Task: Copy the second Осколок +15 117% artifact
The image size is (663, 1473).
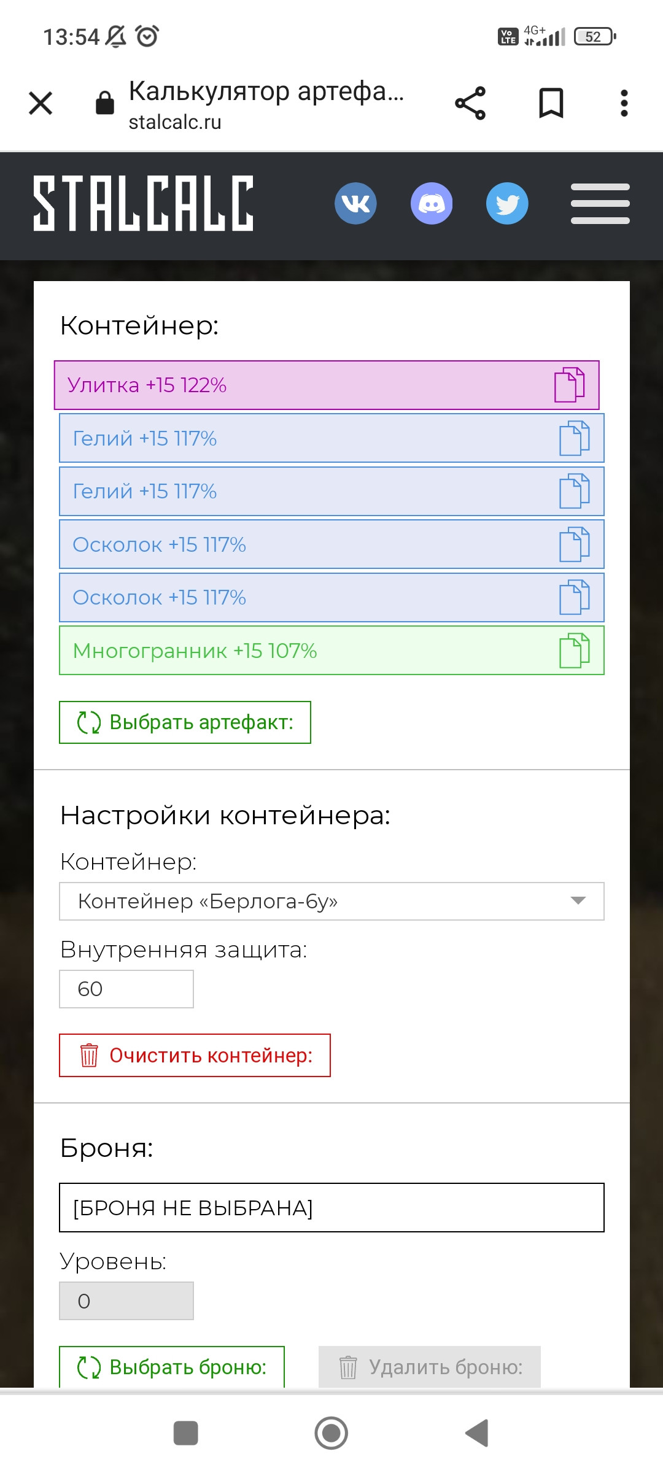Action: pos(574,597)
